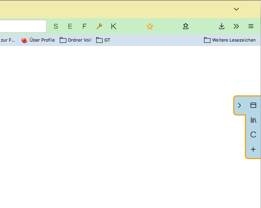Open the Über Profile bookmark
Screen dimensions: 261x208
pos(38,40)
